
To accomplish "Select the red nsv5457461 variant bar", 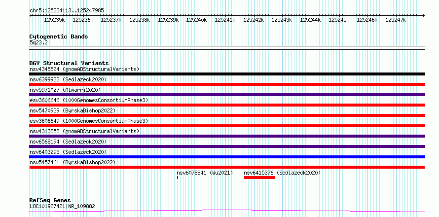I will [x=227, y=167].
